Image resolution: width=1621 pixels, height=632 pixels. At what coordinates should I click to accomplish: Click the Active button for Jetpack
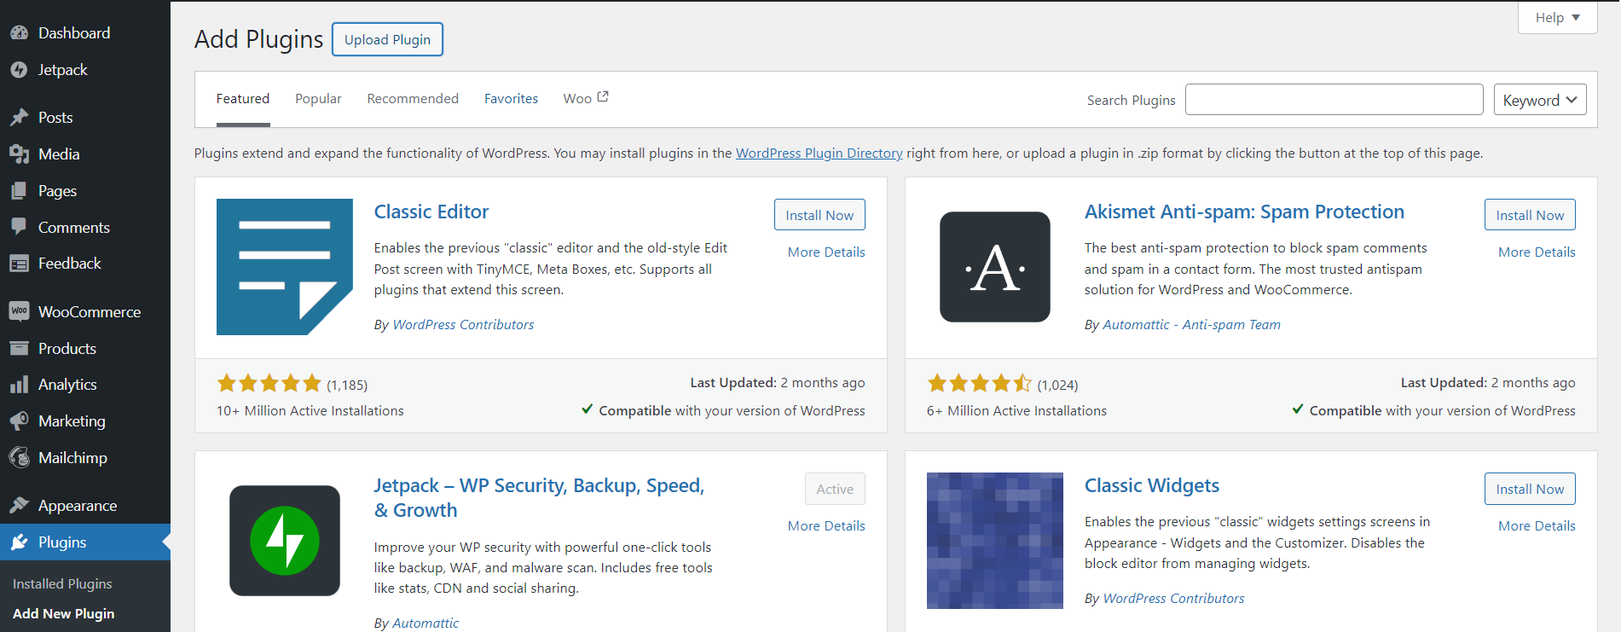(835, 489)
